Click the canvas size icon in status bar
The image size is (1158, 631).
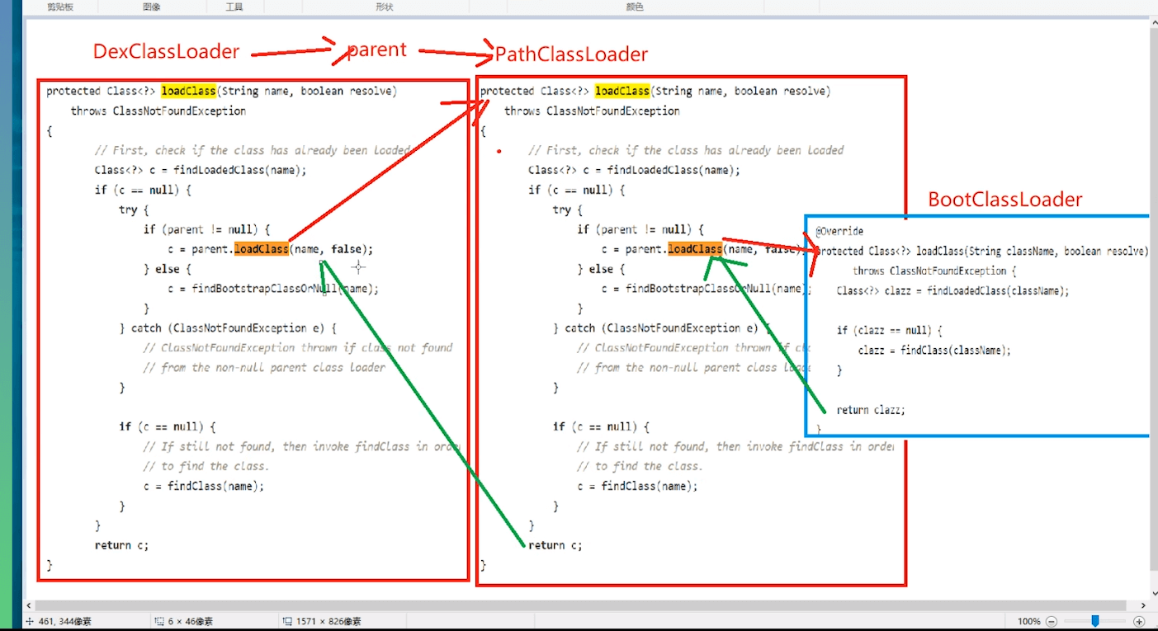(286, 621)
